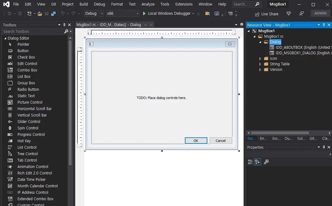Screen dimensions: 332x206
Task: Click the Live Share button
Action: pos(267,14)
